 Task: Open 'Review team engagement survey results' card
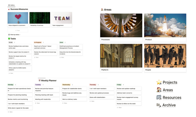coord(129,98)
